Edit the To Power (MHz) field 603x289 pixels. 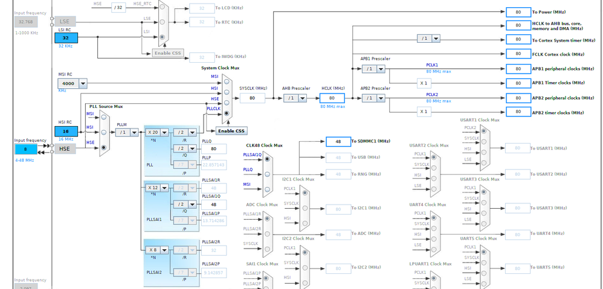pyautogui.click(x=518, y=12)
